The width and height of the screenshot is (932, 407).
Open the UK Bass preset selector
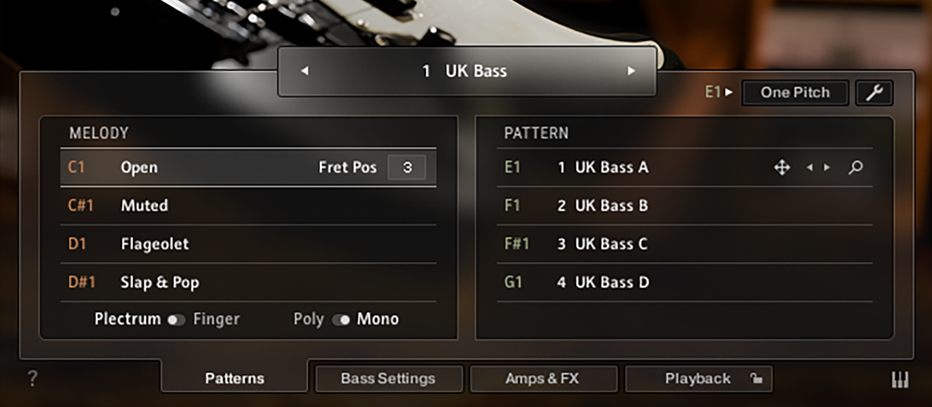[x=466, y=72]
